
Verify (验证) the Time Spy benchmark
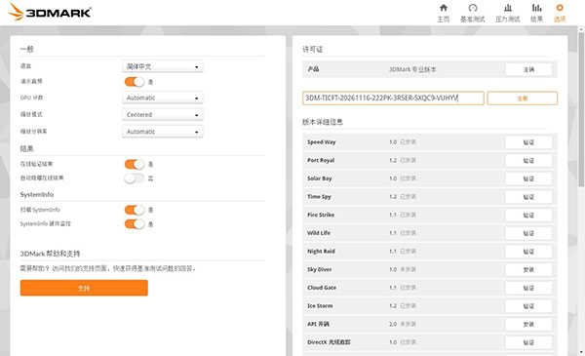coord(528,197)
